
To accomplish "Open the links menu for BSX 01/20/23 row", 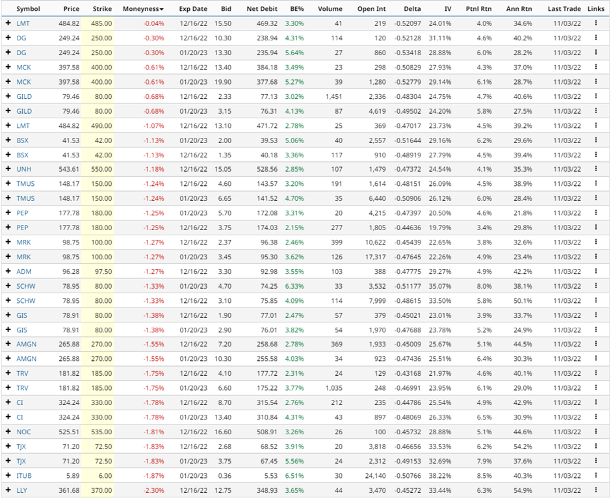I will (x=596, y=140).
